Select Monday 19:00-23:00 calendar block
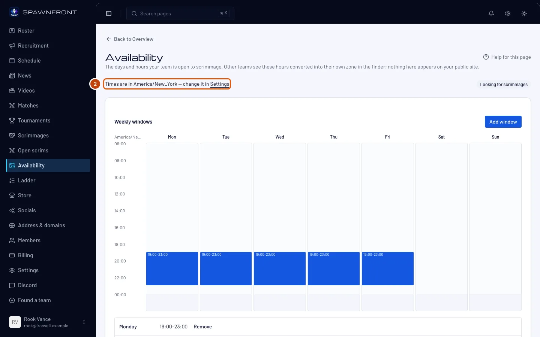This screenshot has height=337, width=540. [x=172, y=268]
